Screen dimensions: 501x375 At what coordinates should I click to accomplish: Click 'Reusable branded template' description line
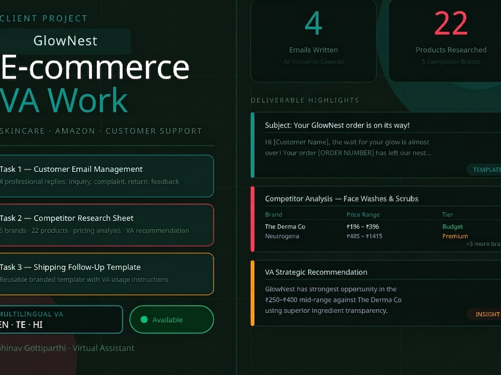pos(84,279)
